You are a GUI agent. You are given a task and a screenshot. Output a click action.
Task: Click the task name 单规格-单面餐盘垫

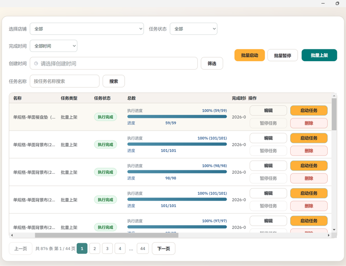coord(34,117)
